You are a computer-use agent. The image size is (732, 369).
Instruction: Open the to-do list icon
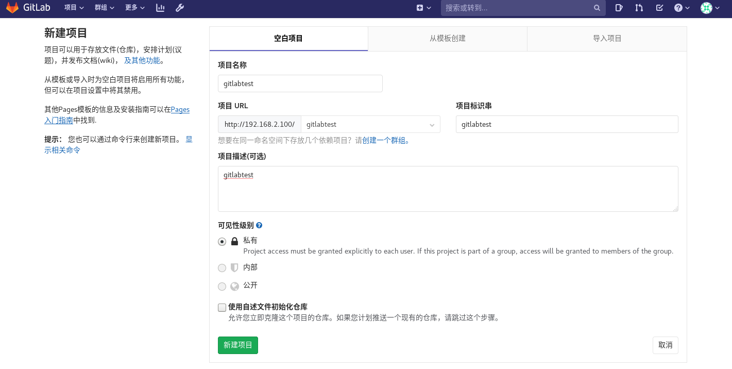(x=659, y=8)
